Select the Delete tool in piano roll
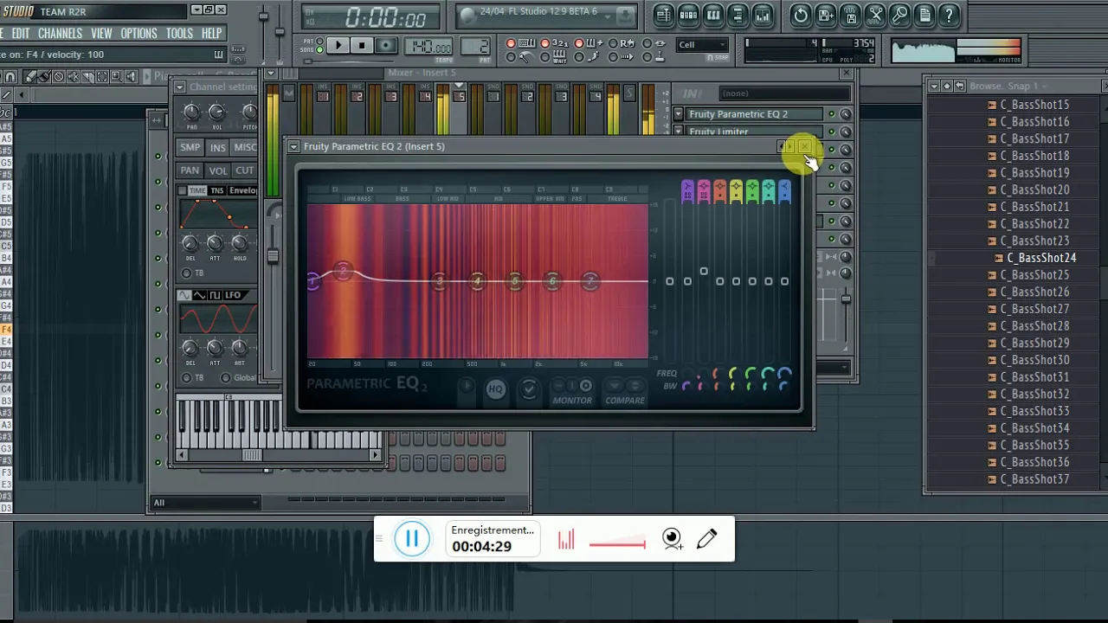1108x623 pixels. click(59, 77)
